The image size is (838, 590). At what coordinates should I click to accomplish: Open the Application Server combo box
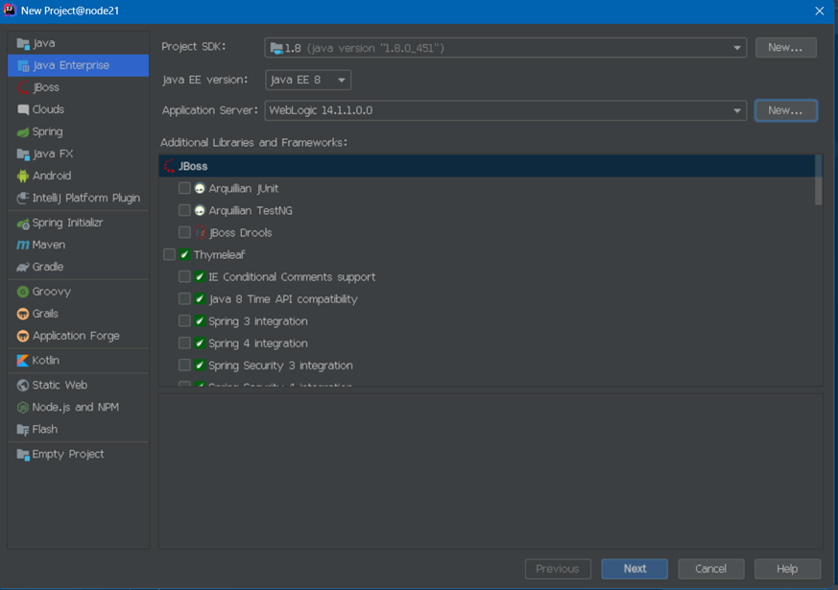coord(505,110)
